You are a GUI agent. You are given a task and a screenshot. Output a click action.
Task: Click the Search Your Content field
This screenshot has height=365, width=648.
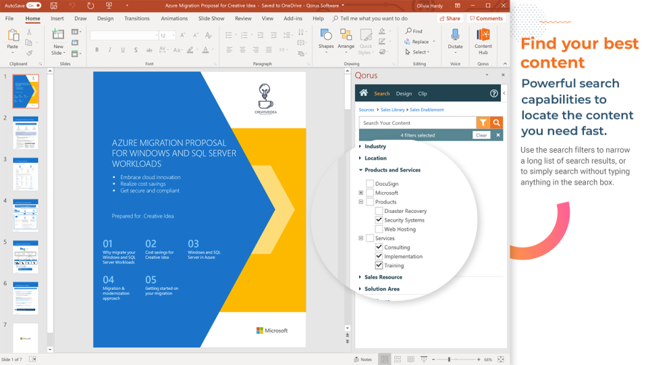coord(418,122)
